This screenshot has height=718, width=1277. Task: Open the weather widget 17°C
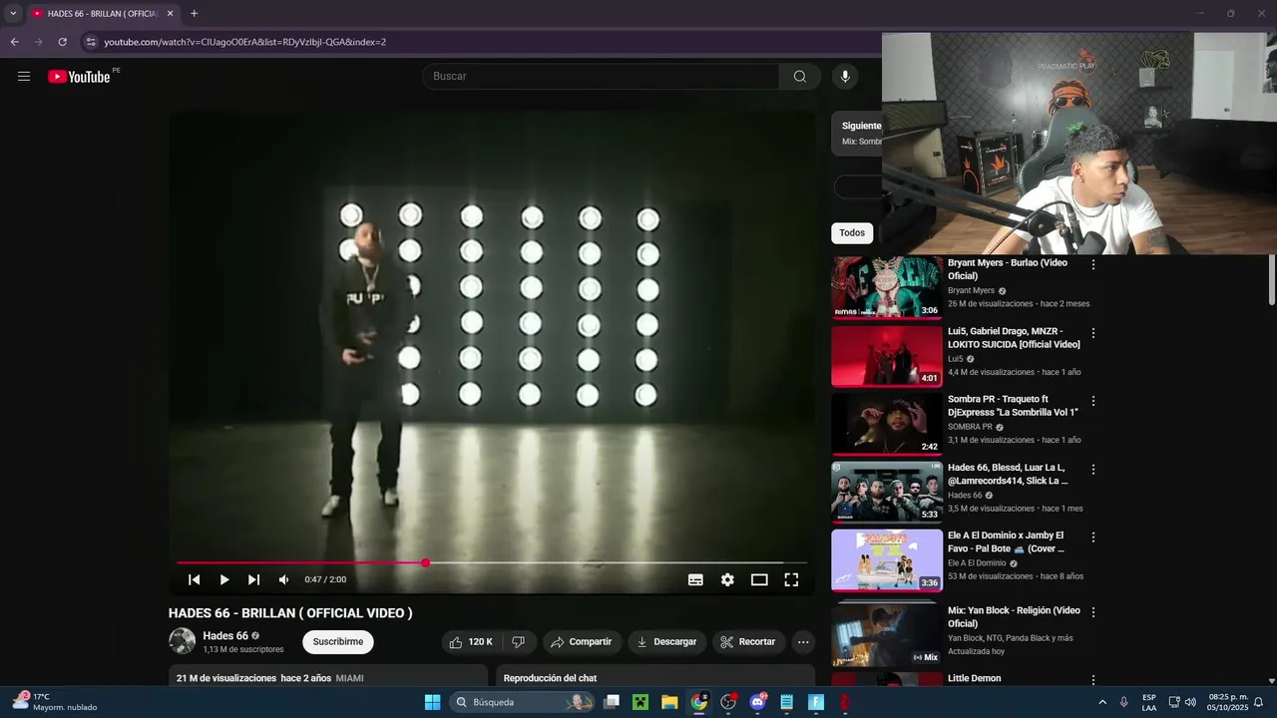coord(55,702)
